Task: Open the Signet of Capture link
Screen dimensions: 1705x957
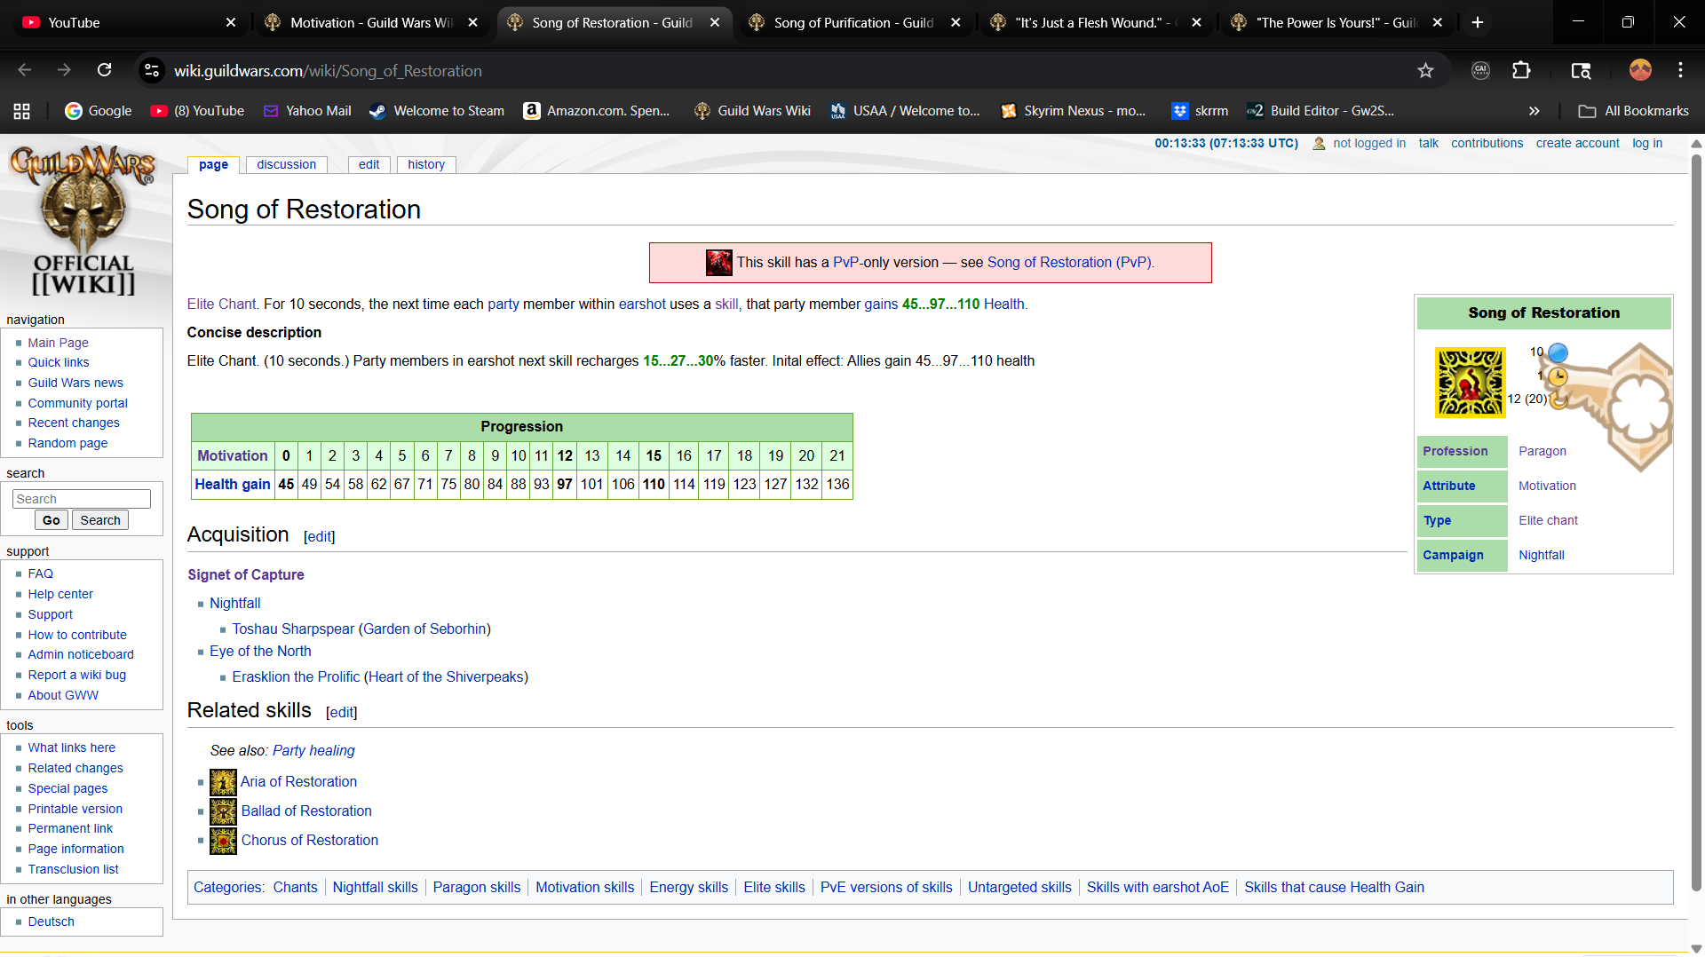Action: (246, 574)
